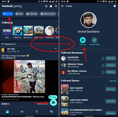This screenshot has height=117, width=118.
Task: Tap the Go Live pill button
Action: [x=8, y=14]
